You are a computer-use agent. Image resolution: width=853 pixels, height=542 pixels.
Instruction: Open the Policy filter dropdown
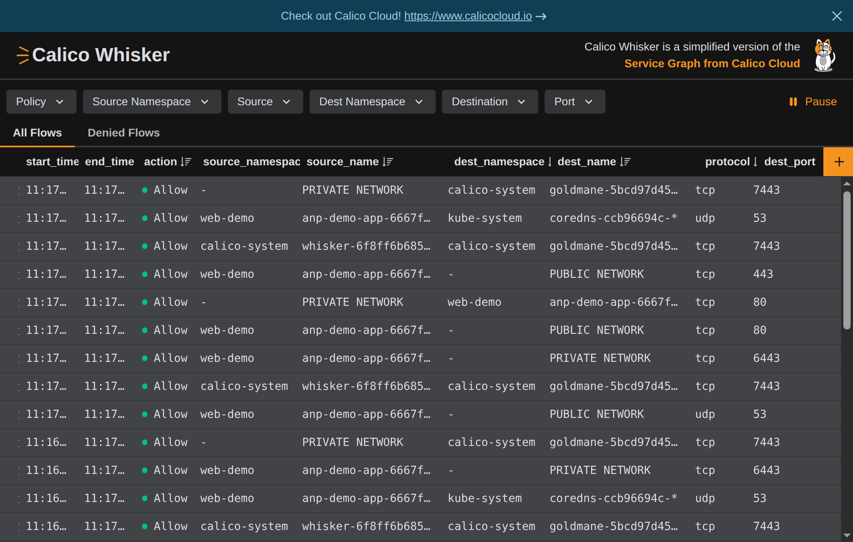[x=41, y=102]
